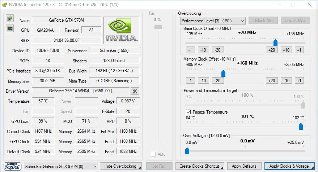This screenshot has width=318, height=172.
Task: Click the GPU value GM204-A
Action: (x=46, y=30)
